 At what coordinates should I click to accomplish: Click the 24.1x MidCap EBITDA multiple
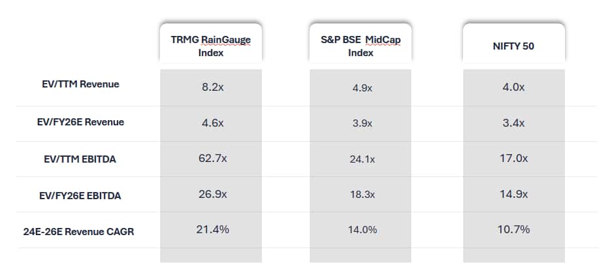click(x=361, y=159)
